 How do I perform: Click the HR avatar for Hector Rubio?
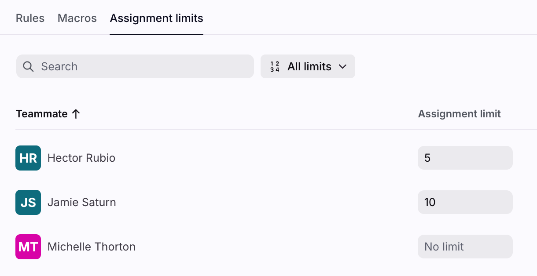click(x=28, y=158)
